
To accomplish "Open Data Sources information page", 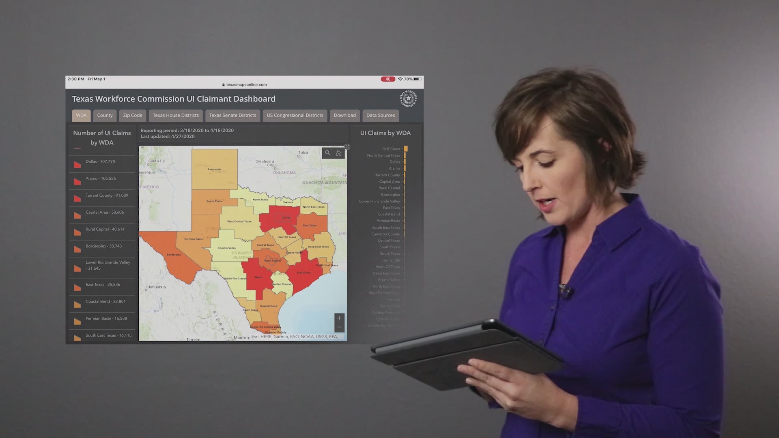I will click(x=381, y=115).
